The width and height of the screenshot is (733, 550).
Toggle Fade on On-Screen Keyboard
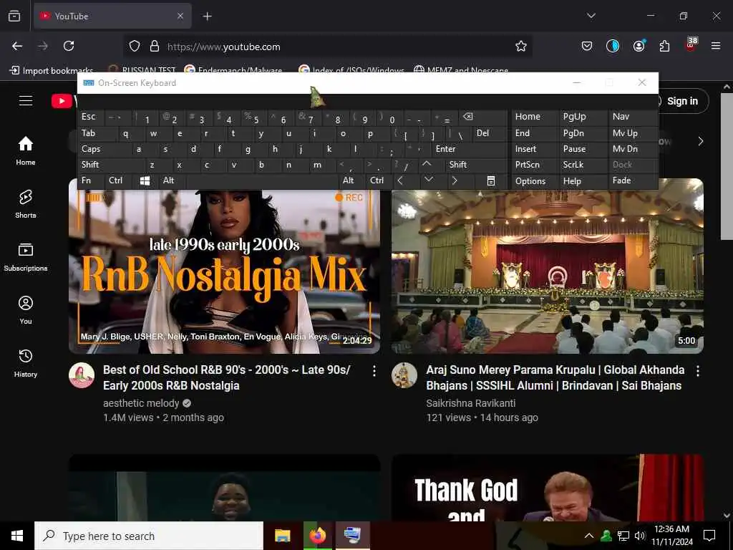633,180
